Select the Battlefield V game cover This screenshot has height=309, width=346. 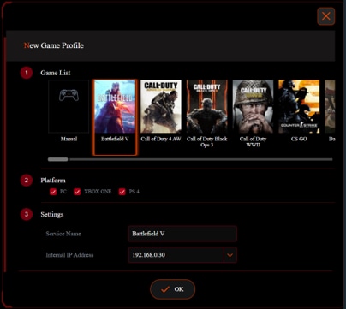click(115, 106)
